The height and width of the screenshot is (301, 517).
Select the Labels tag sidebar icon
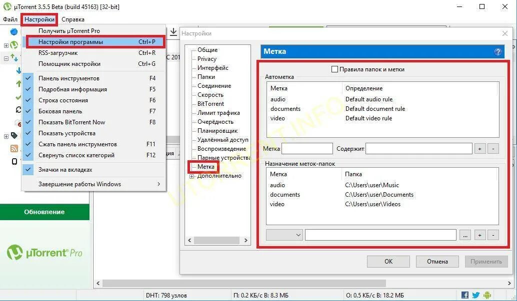(14, 135)
